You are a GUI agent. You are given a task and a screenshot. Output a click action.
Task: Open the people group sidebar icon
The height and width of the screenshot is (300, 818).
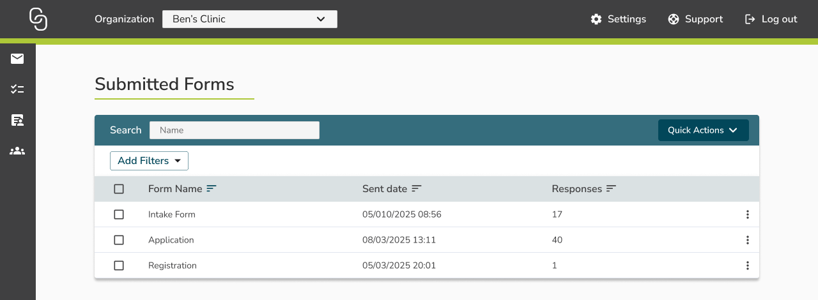coord(17,151)
